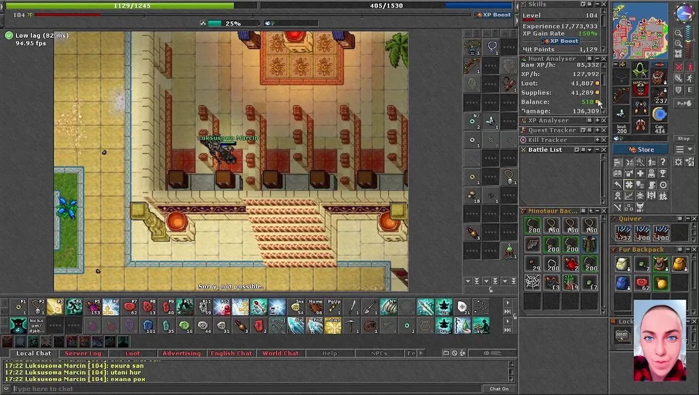Collapse the Quiver container
The width and height of the screenshot is (699, 395).
coord(687,219)
